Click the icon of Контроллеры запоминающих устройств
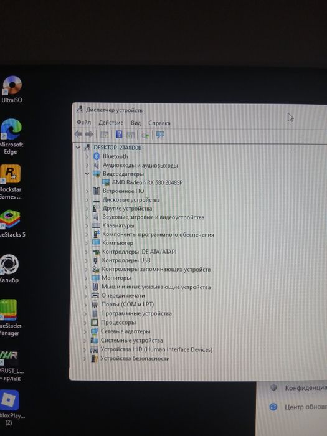The height and width of the screenshot is (436, 327). [95, 269]
